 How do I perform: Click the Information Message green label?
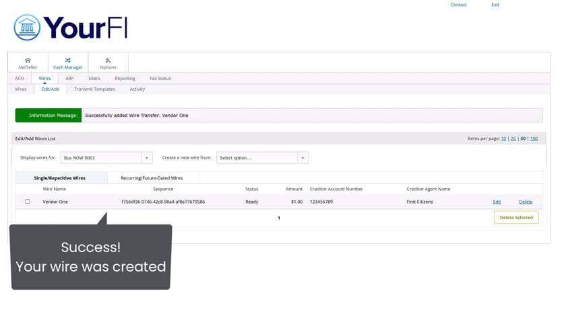coord(49,115)
